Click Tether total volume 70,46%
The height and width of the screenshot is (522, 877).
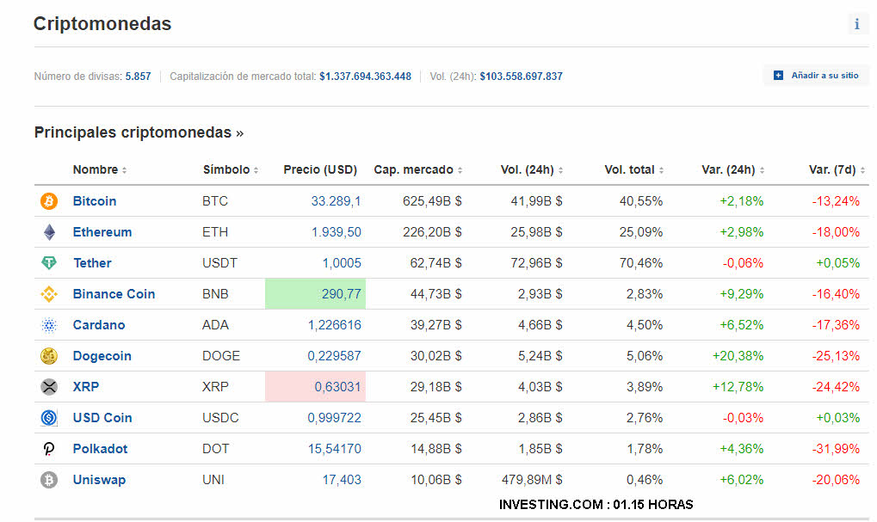click(x=641, y=263)
